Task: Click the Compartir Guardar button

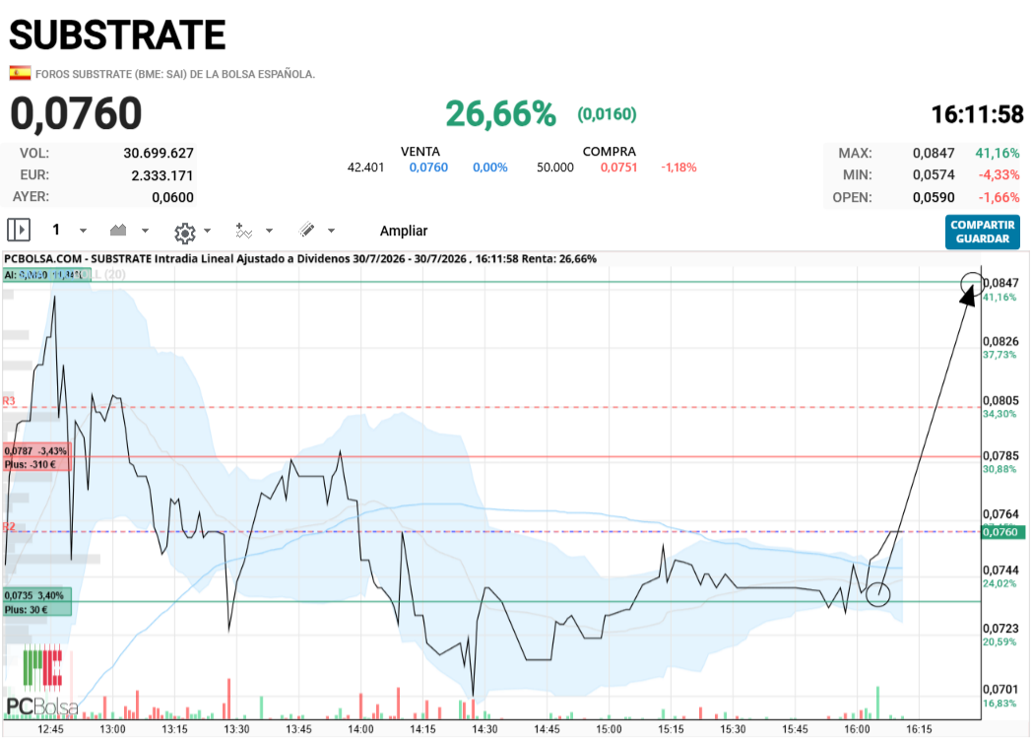Action: click(982, 232)
